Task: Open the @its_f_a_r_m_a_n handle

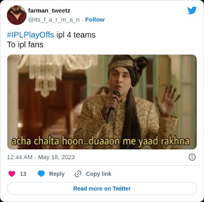Action: [54, 20]
